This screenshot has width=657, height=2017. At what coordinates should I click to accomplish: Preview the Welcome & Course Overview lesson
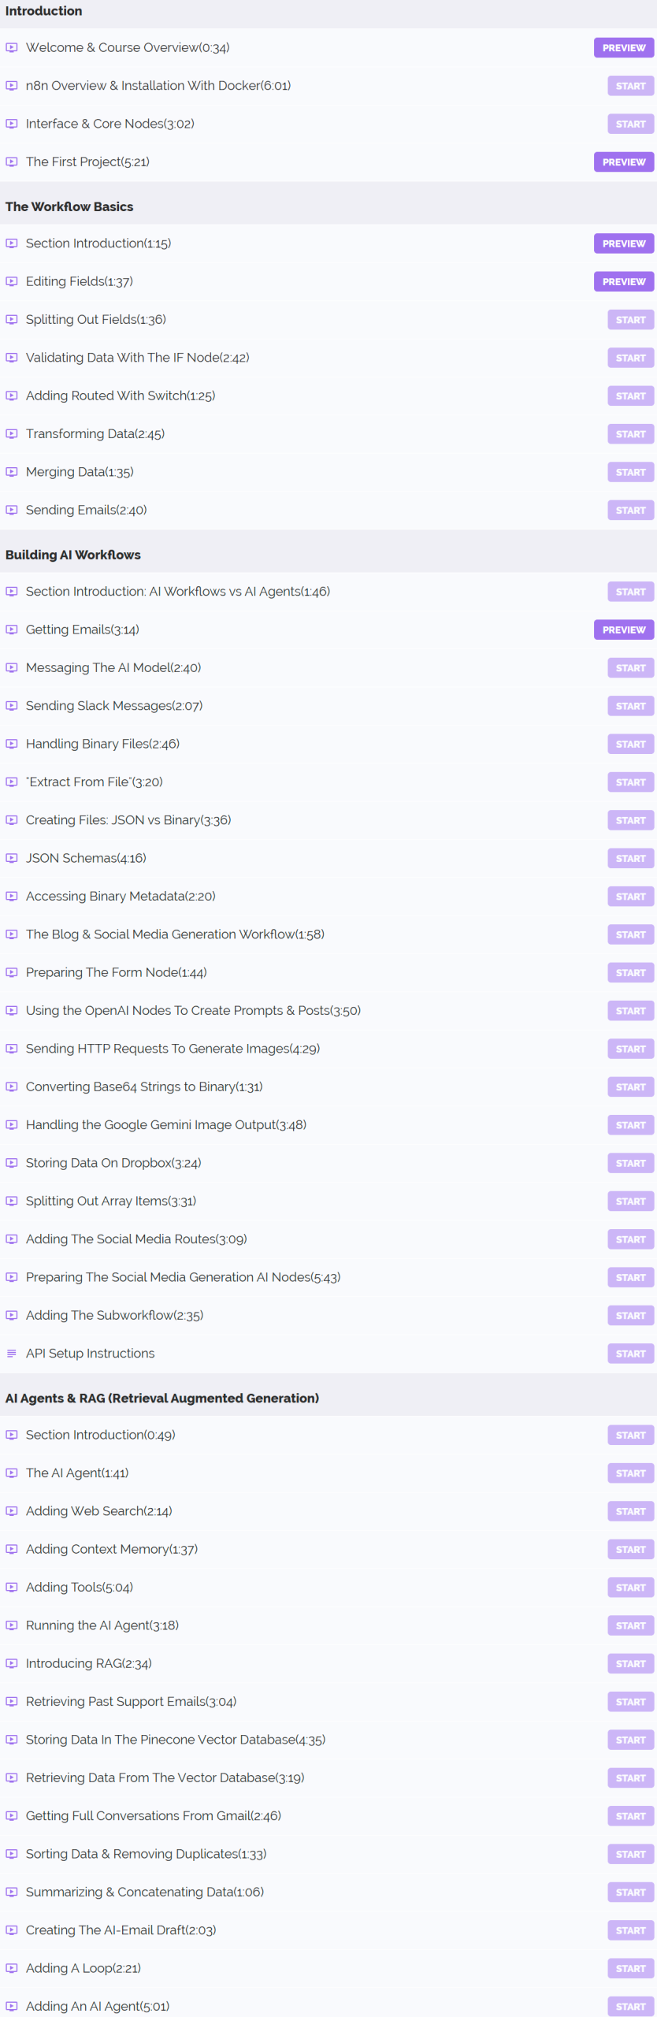[624, 48]
